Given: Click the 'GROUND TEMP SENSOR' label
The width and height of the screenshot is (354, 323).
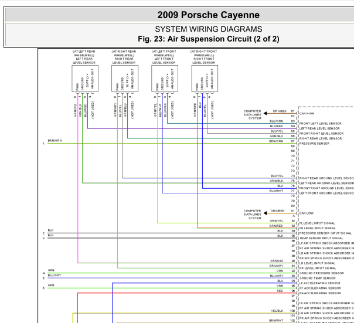Looking at the screenshot, I should (318, 278).
